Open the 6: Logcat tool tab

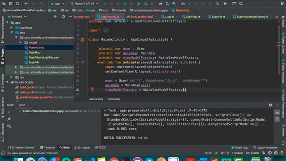[x=82, y=148]
